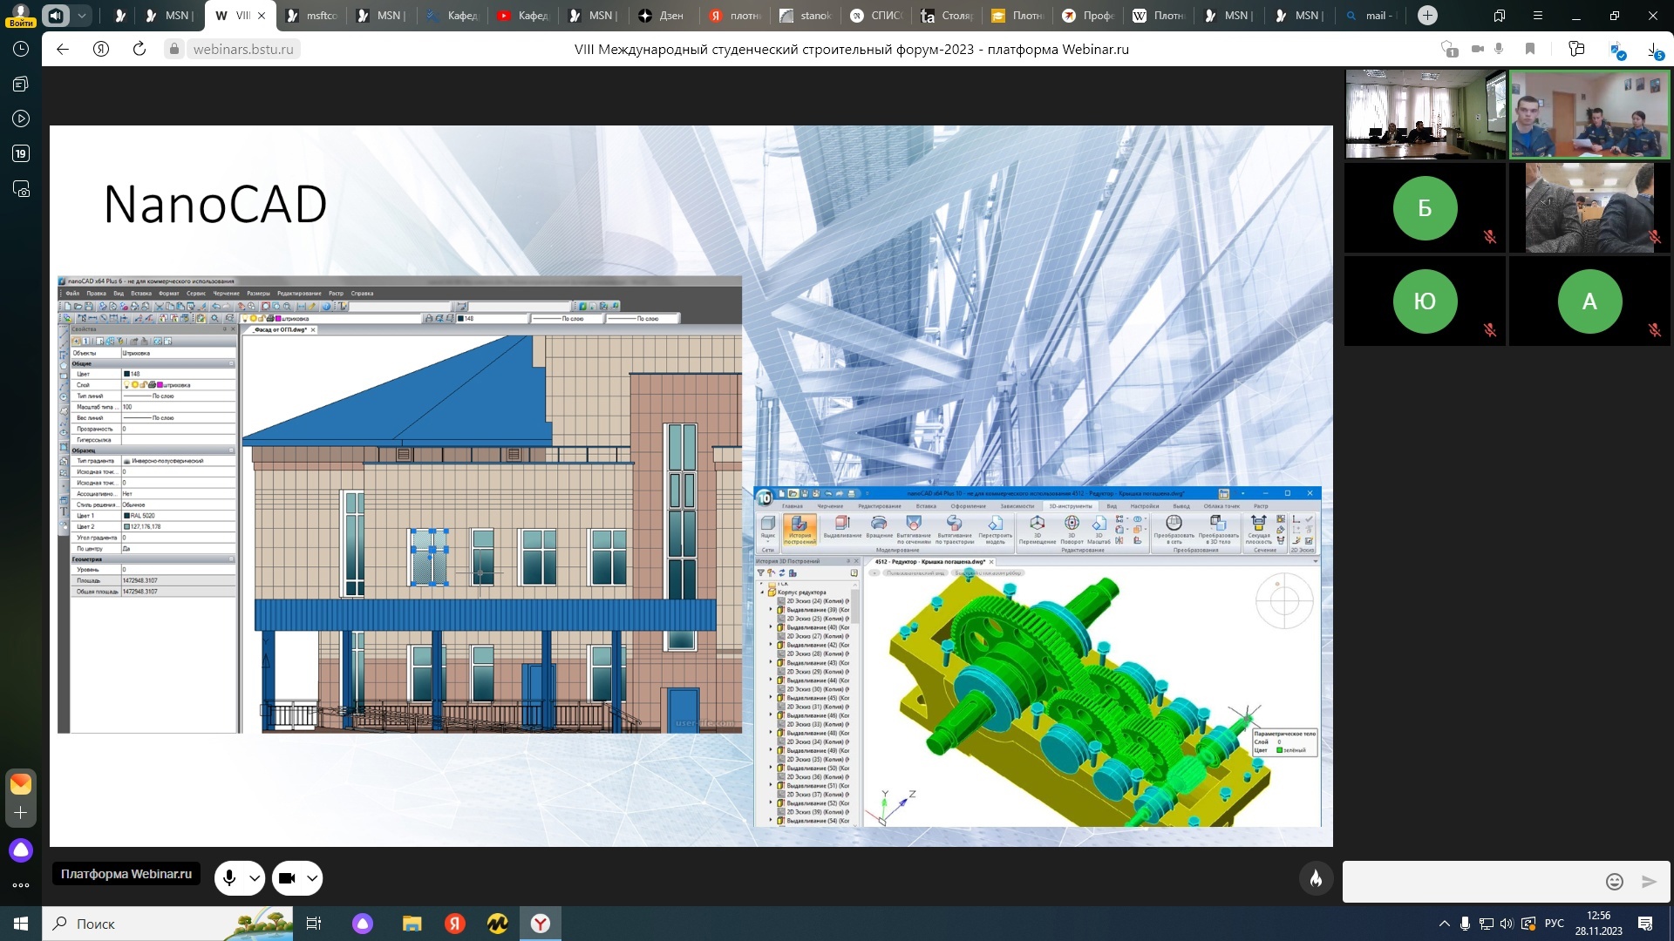Viewport: 1674px width, 941px height.
Task: Toggle the site microphone permission in address bar
Action: pyautogui.click(x=1500, y=50)
